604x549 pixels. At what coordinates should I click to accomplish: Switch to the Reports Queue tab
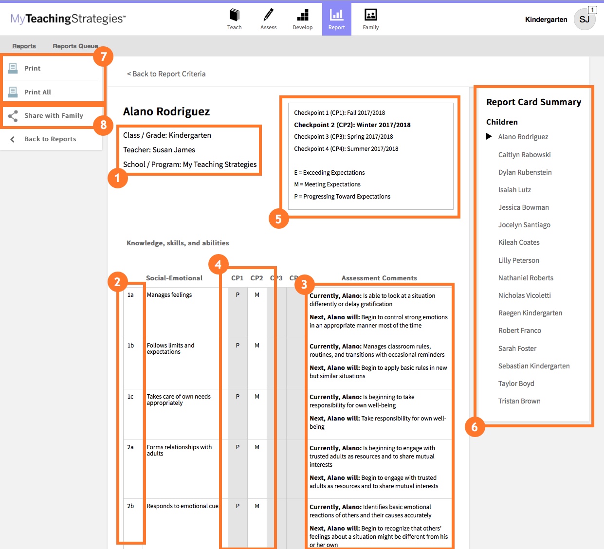(x=75, y=46)
